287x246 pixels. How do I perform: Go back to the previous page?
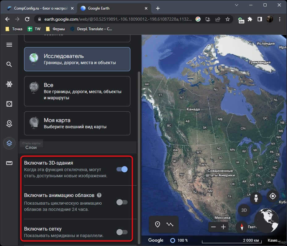pos(7,19)
